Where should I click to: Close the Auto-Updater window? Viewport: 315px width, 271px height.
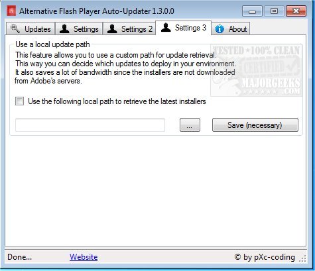[296, 11]
